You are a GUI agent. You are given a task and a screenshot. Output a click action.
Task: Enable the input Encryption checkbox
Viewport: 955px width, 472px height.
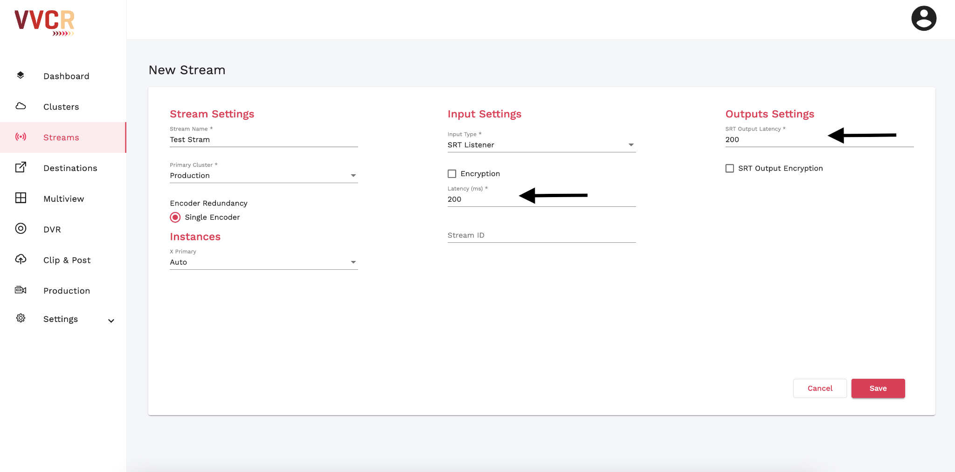pyautogui.click(x=452, y=174)
